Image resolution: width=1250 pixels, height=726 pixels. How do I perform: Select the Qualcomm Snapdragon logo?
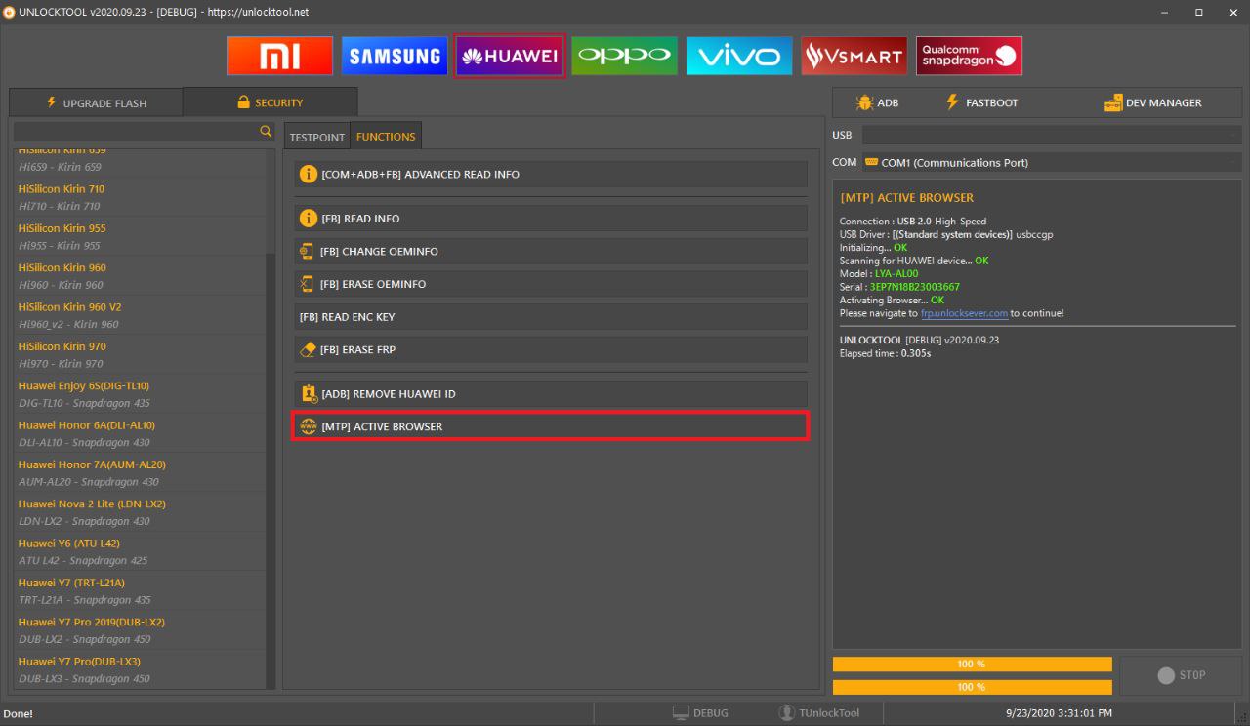point(970,56)
